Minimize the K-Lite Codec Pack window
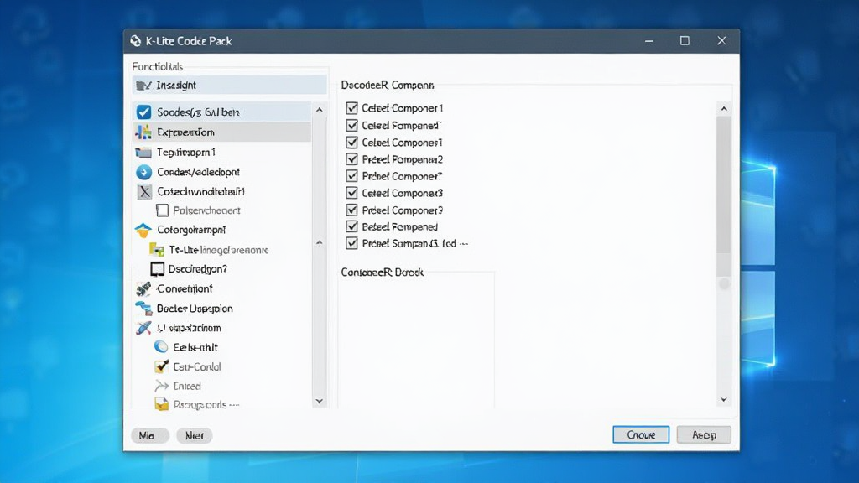Image resolution: width=859 pixels, height=483 pixels. 648,41
